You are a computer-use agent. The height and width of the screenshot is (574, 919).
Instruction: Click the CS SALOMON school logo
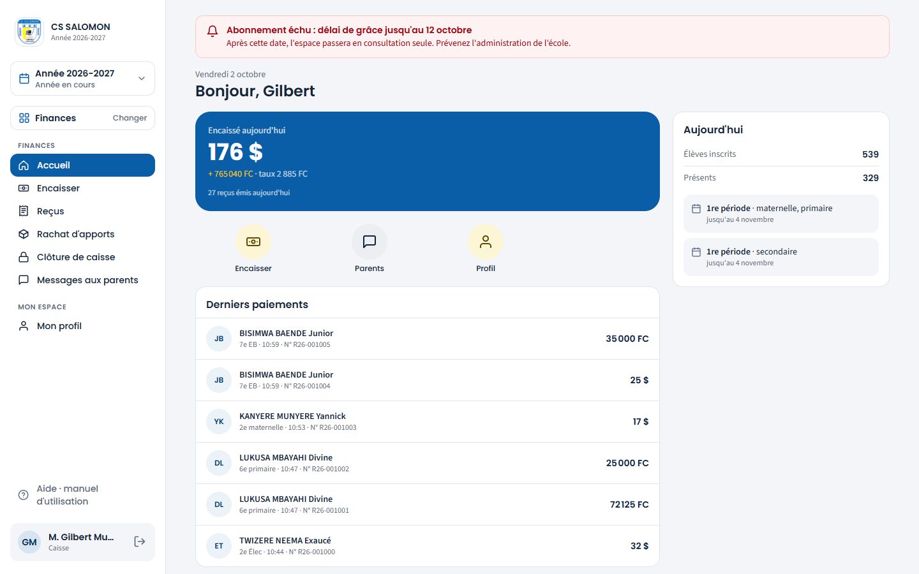coord(29,31)
